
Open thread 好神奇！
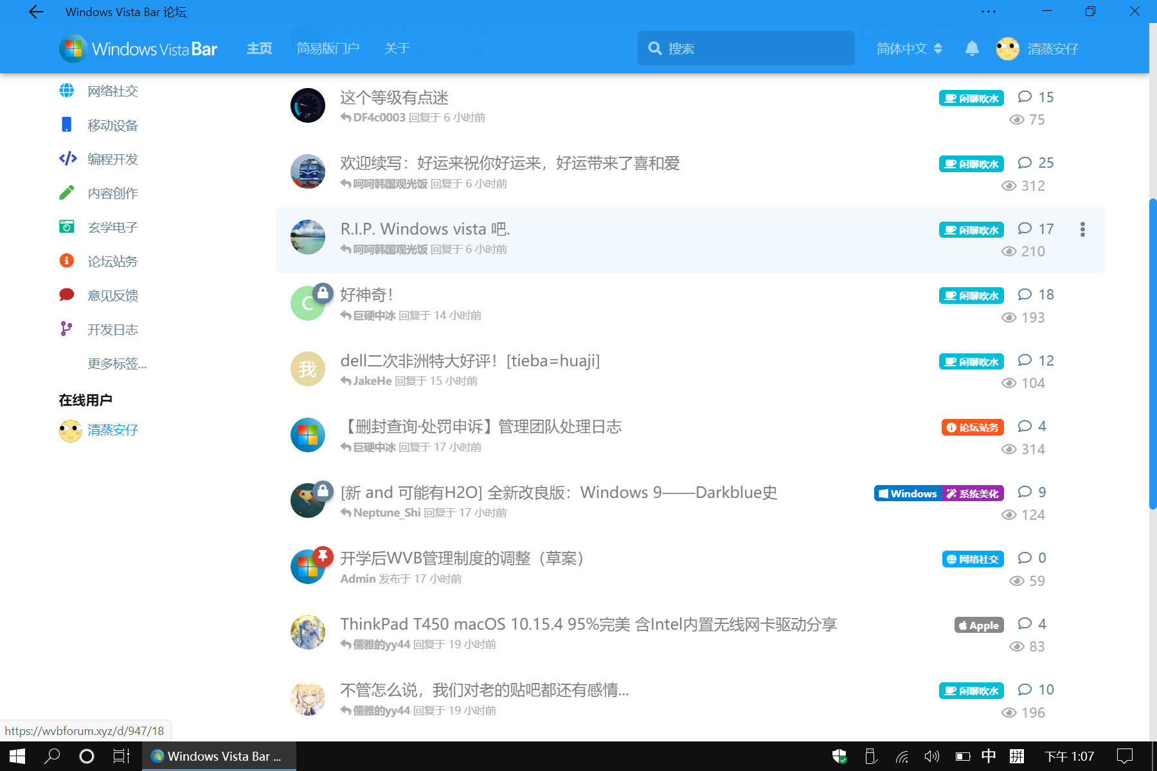point(366,295)
